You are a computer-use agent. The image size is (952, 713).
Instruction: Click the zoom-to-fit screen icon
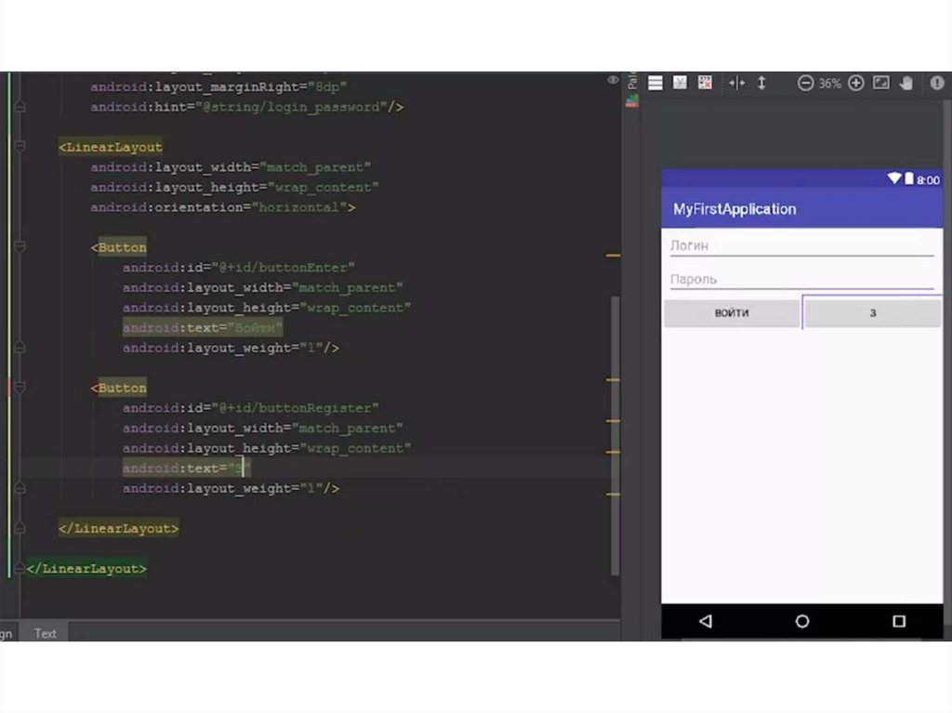(881, 83)
